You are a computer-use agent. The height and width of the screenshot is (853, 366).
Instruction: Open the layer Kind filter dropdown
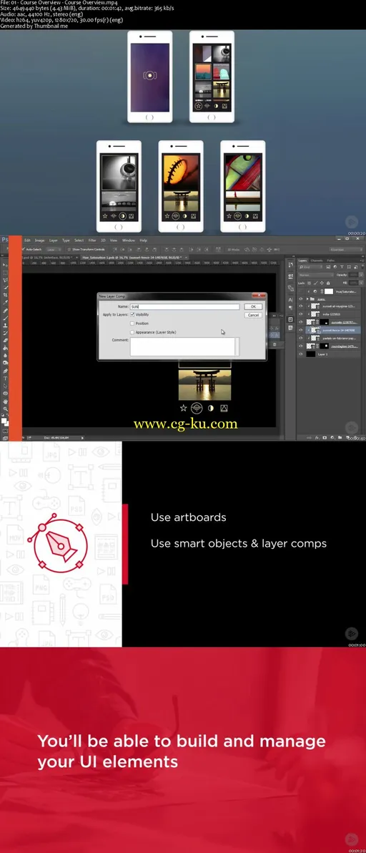pyautogui.click(x=311, y=266)
